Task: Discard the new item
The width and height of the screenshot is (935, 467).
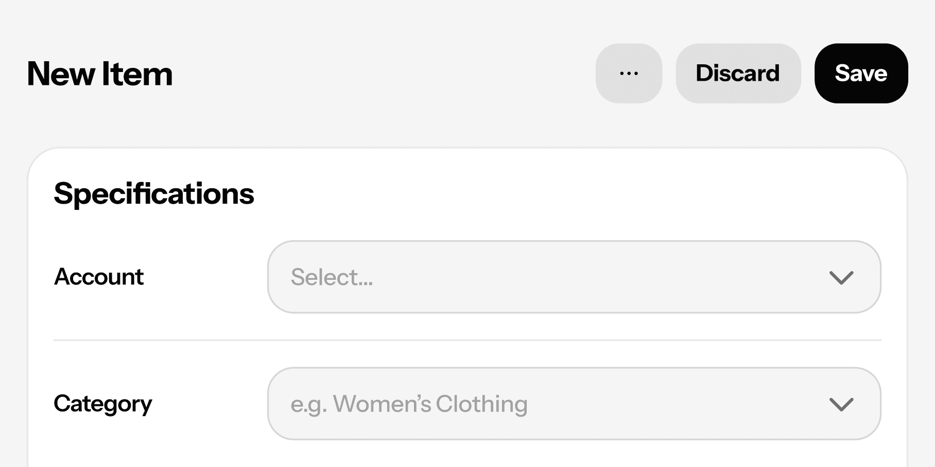Action: click(x=738, y=74)
